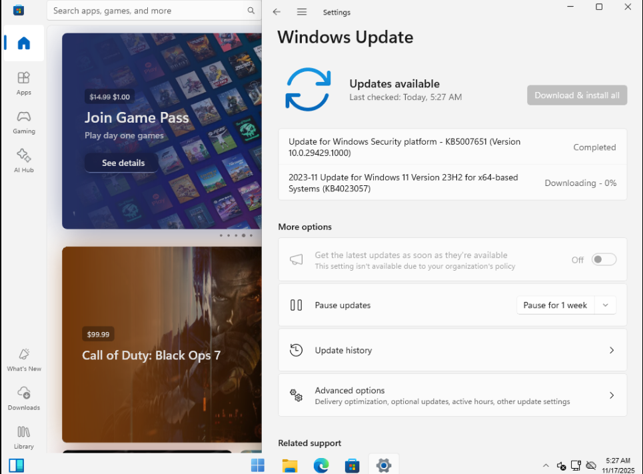Open Microsoft Edge from taskbar
This screenshot has height=474, width=643.
pyautogui.click(x=321, y=465)
